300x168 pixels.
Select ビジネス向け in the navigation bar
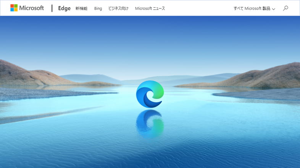pyautogui.click(x=118, y=9)
